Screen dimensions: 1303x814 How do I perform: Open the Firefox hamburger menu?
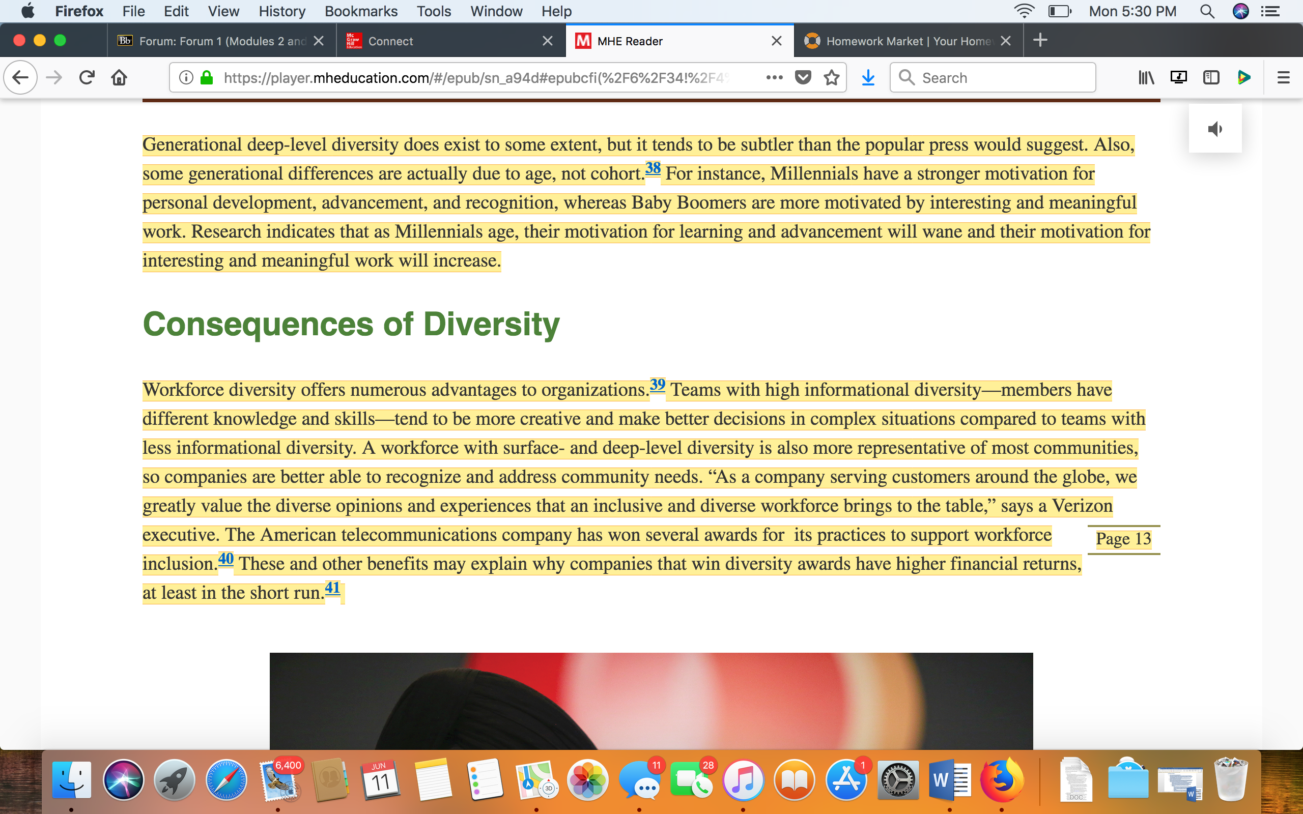1284,77
